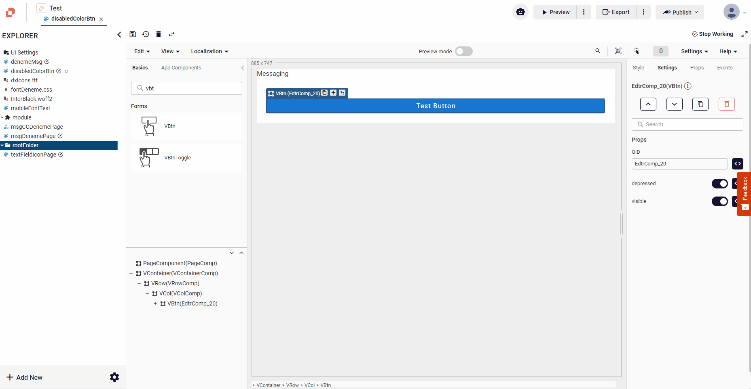Duplicate the component with the copy icon
Screen dimensions: 751x389
tap(700, 104)
